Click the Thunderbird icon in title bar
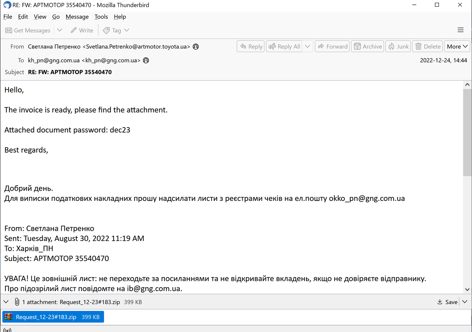 pyautogui.click(x=7, y=5)
